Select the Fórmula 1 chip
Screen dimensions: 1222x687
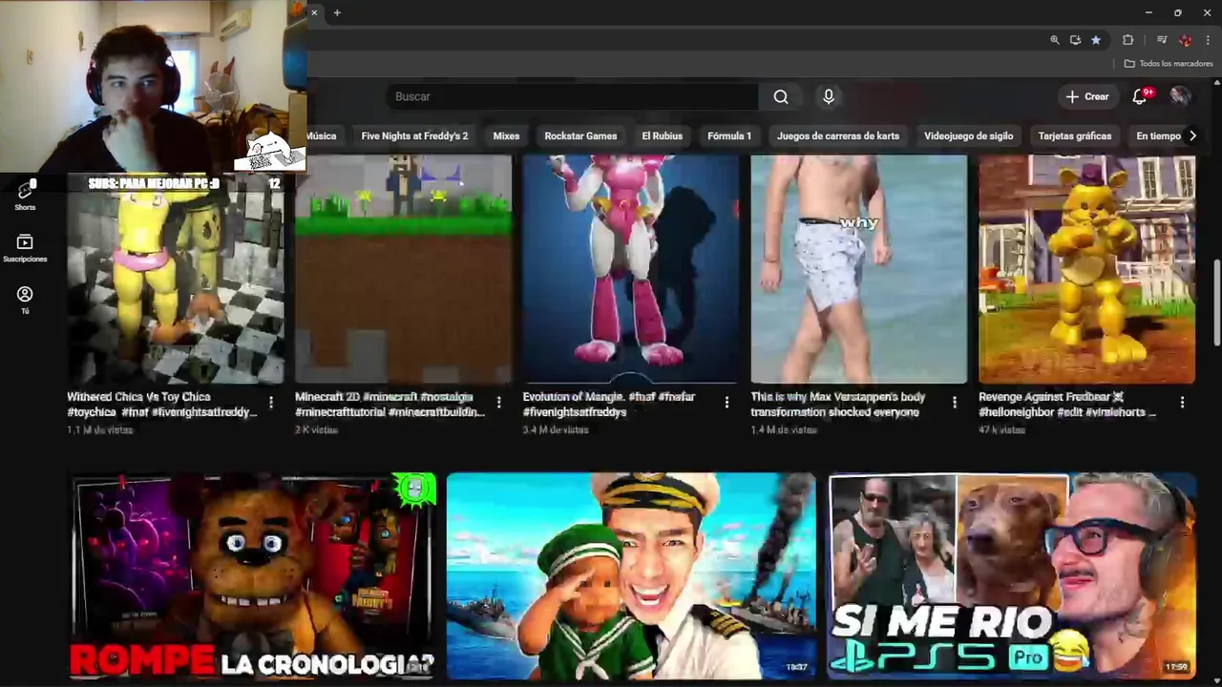tap(729, 135)
